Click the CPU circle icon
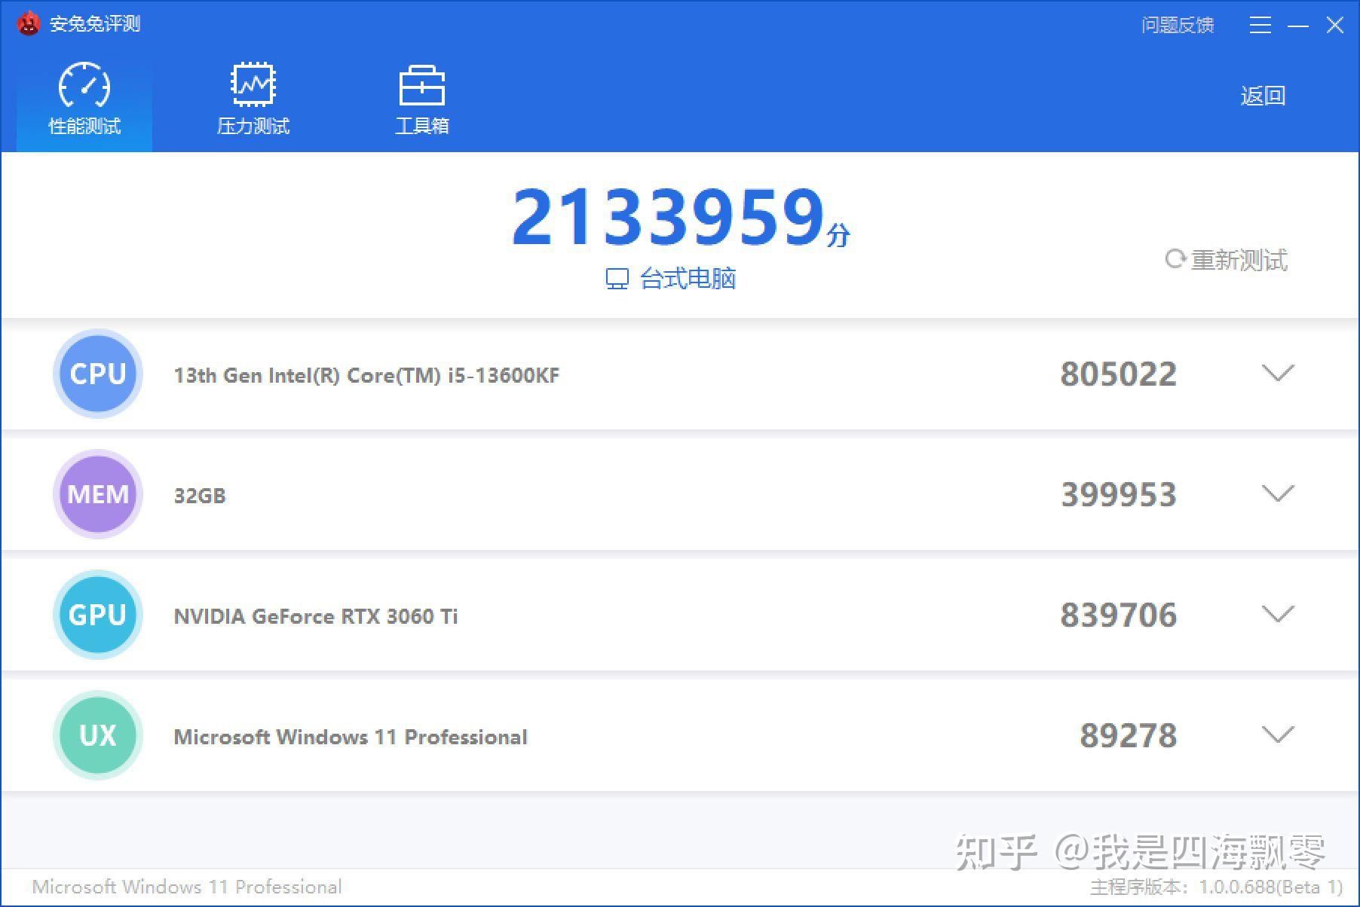The image size is (1360, 907). 97,374
